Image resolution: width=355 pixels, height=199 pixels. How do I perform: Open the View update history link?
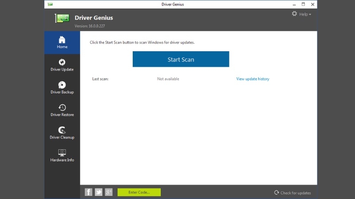(x=252, y=79)
